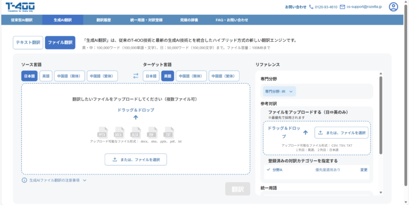The width and height of the screenshot is (410, 205).
Task: Click the 変更 link next to 分野A
Action: pos(363,169)
